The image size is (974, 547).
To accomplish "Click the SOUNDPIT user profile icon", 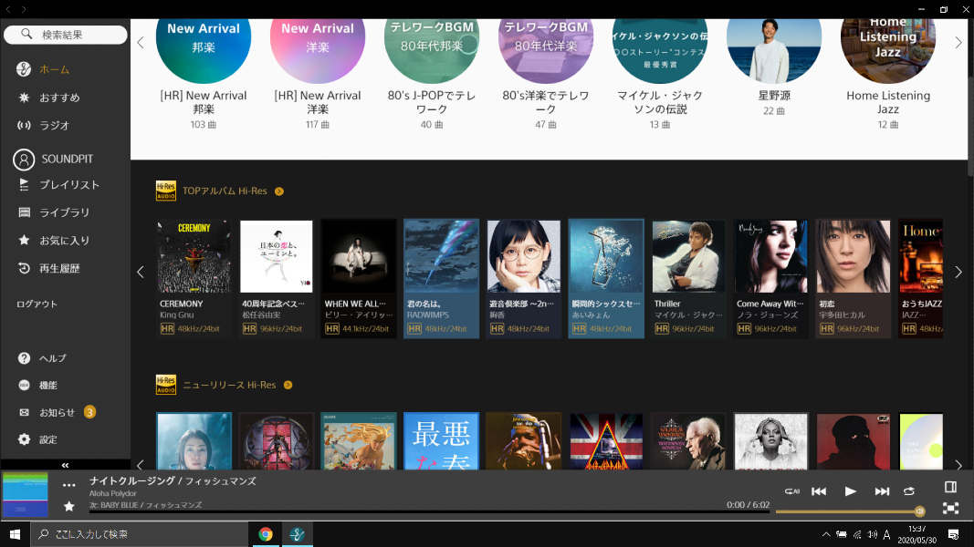I will 24,160.
